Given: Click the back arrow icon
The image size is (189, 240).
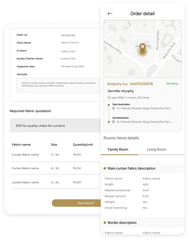Looking at the screenshot, I should (x=110, y=14).
